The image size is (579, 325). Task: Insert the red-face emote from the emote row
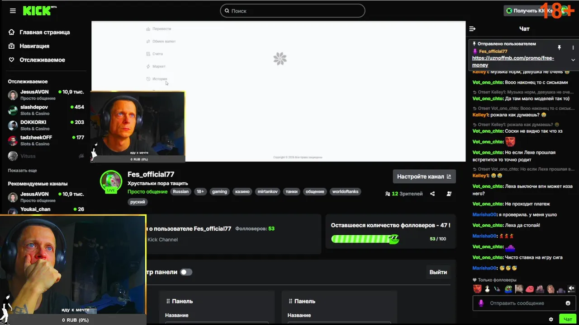point(477,289)
